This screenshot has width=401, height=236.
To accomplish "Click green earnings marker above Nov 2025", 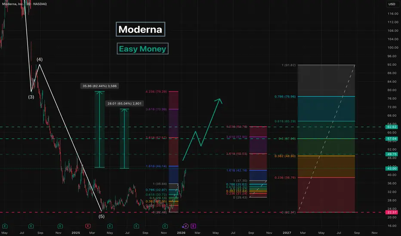I will coord(165,226).
